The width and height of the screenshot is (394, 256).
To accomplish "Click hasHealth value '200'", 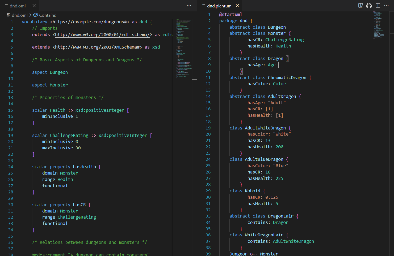I will coord(279,147).
